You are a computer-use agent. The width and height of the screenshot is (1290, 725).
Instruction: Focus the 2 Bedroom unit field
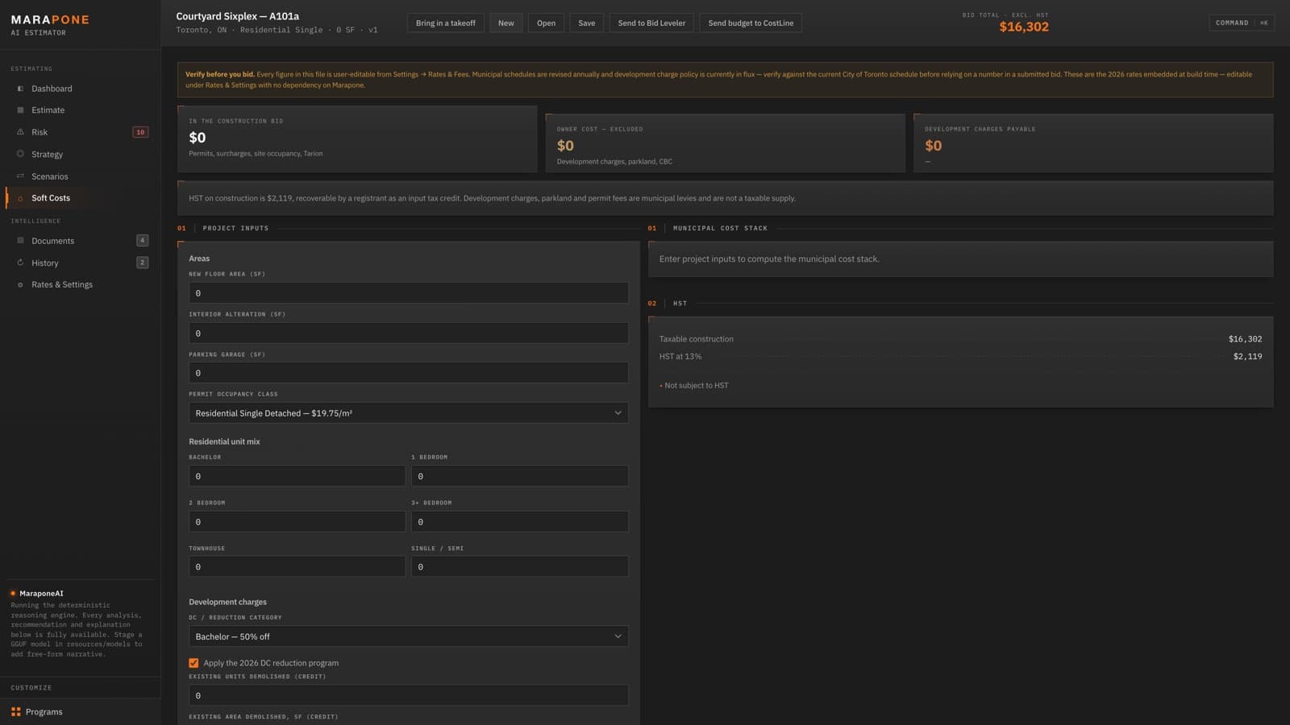click(297, 522)
